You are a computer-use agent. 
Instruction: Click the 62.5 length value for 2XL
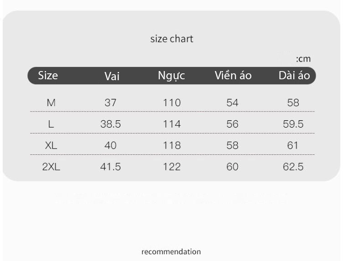(293, 167)
